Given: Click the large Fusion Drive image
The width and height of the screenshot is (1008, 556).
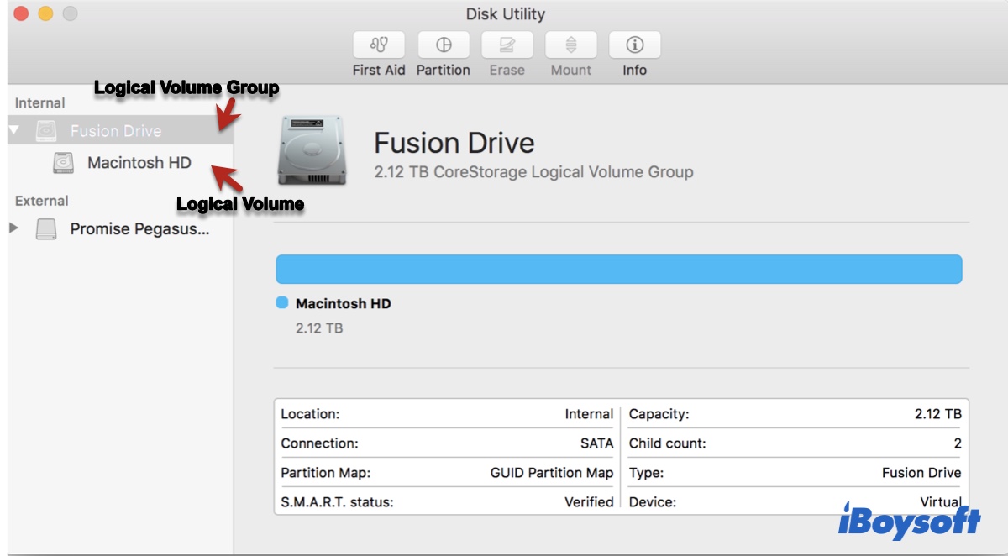Looking at the screenshot, I should coord(312,150).
